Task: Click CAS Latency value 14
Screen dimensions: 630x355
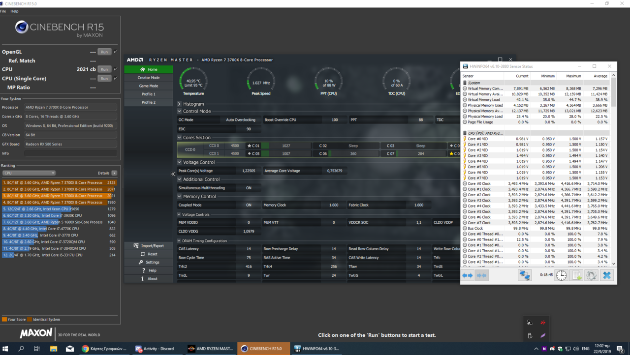Action: (249, 249)
